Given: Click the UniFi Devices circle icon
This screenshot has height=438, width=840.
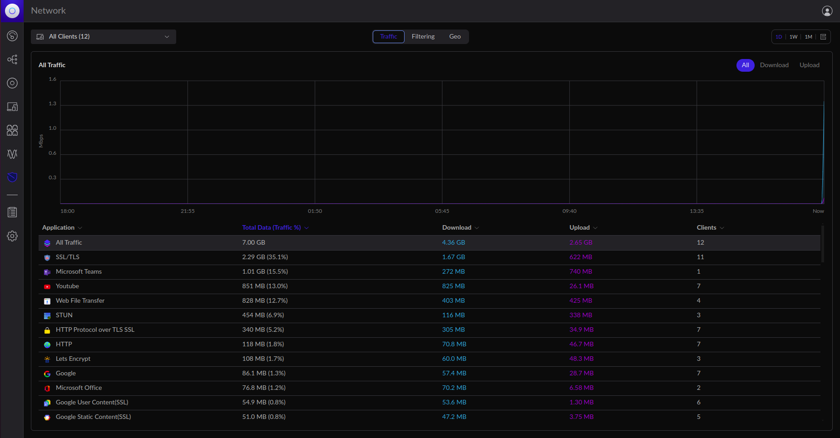Looking at the screenshot, I should point(12,83).
